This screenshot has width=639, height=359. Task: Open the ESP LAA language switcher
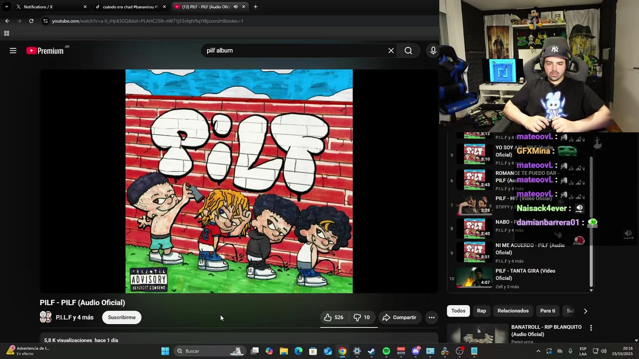583,351
